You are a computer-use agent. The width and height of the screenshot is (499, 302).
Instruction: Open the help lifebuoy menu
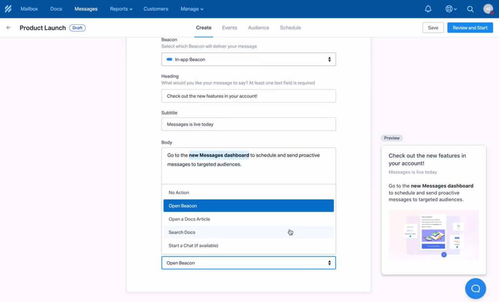coord(449,9)
